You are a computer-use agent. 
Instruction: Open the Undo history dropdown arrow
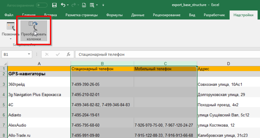68,5
